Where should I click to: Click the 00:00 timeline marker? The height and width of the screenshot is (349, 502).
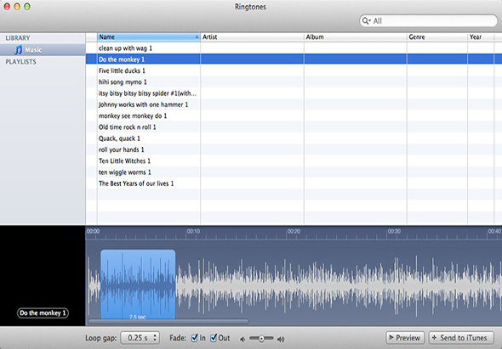[x=93, y=231]
